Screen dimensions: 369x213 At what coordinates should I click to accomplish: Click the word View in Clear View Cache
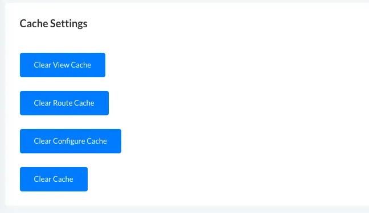pyautogui.click(x=61, y=65)
